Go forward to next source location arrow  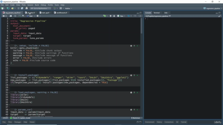pos(6,16)
